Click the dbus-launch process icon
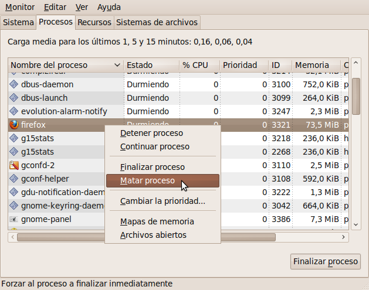Viewport: 369px width, 290px height. point(14,98)
